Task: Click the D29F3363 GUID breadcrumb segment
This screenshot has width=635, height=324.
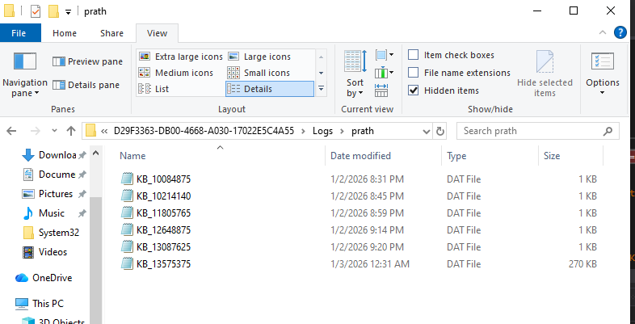Action: click(x=204, y=131)
